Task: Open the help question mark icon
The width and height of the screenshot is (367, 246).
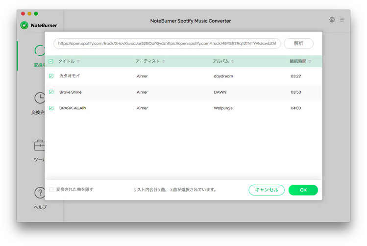Action: (x=40, y=193)
